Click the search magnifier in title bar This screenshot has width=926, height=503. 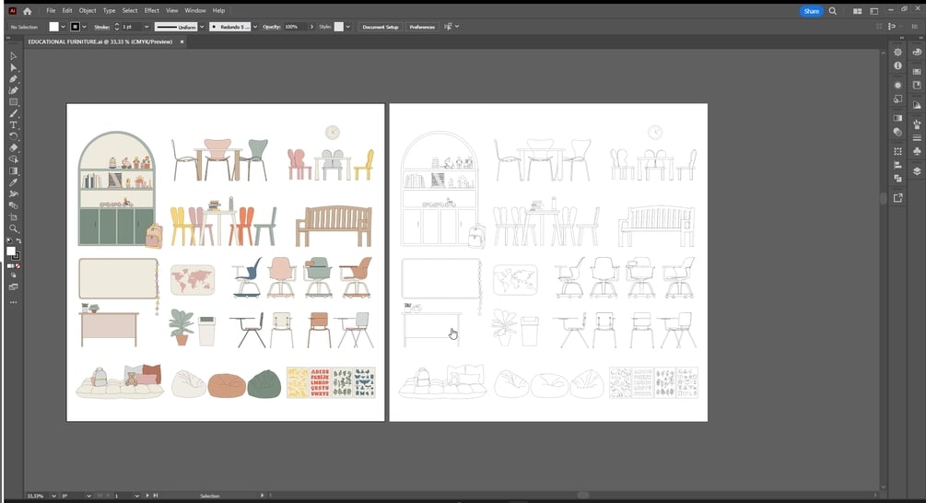pos(833,11)
